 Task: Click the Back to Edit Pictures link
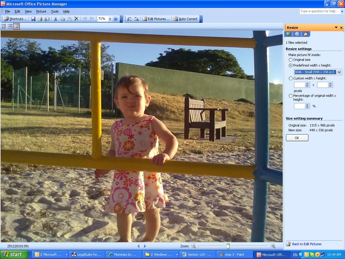tap(307, 244)
